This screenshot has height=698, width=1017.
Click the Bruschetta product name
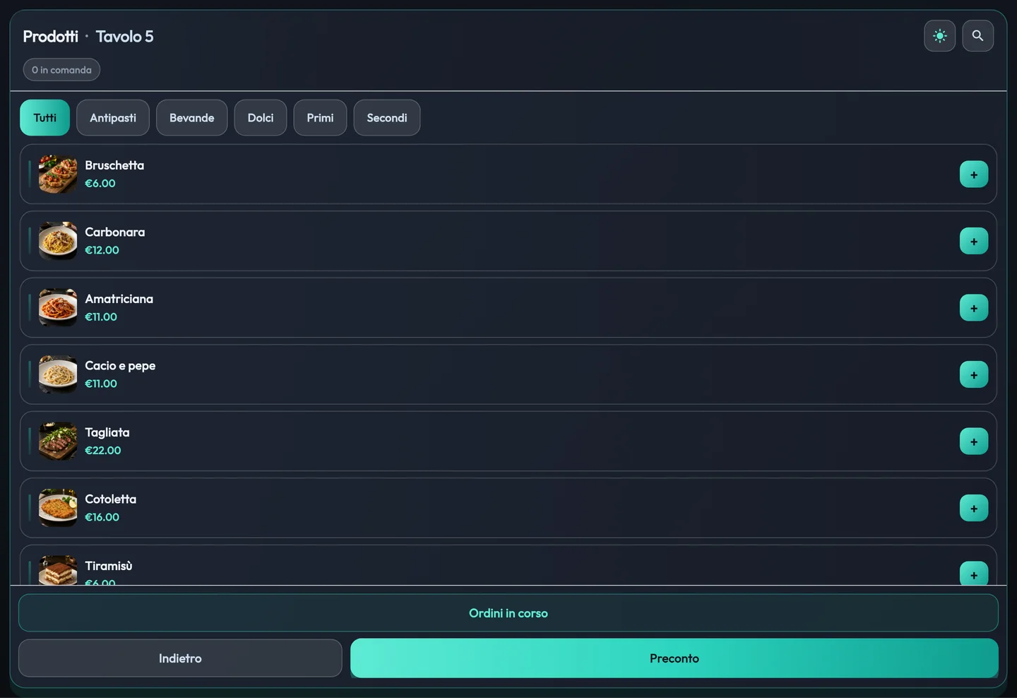[x=114, y=165]
